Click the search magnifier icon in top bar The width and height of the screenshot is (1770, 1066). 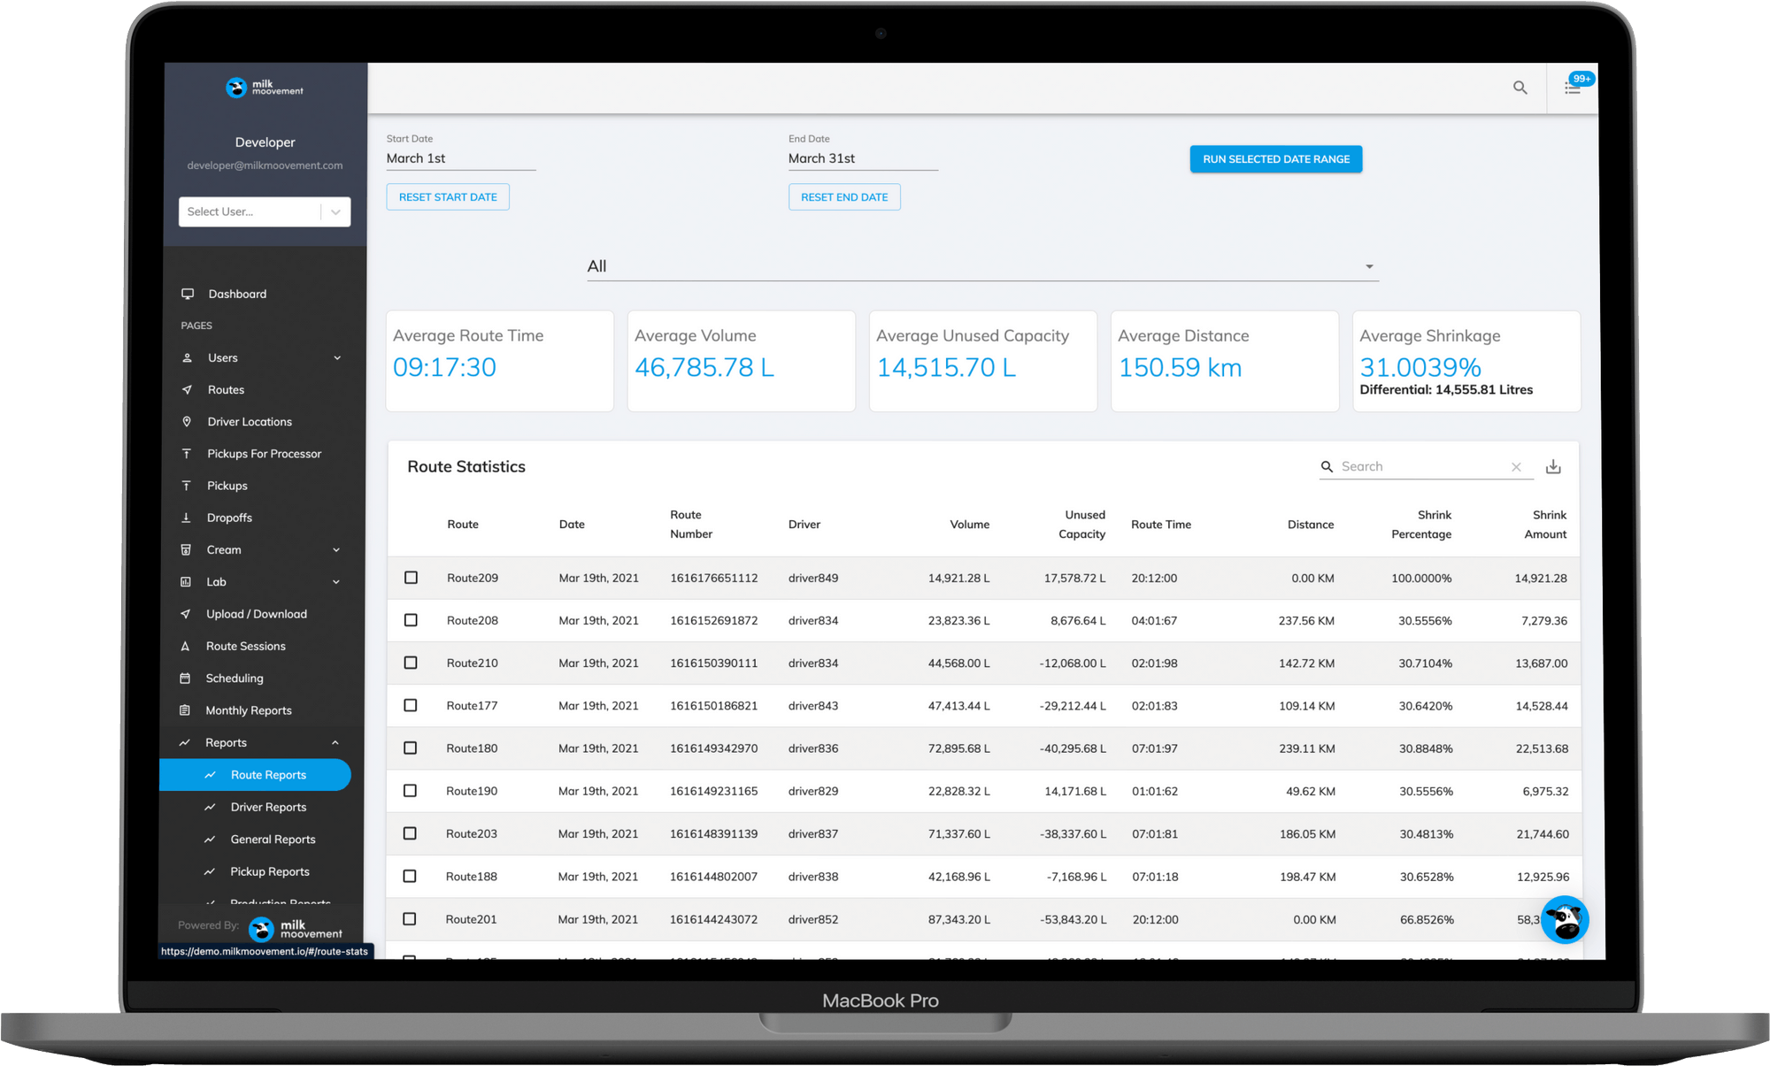[x=1520, y=88]
